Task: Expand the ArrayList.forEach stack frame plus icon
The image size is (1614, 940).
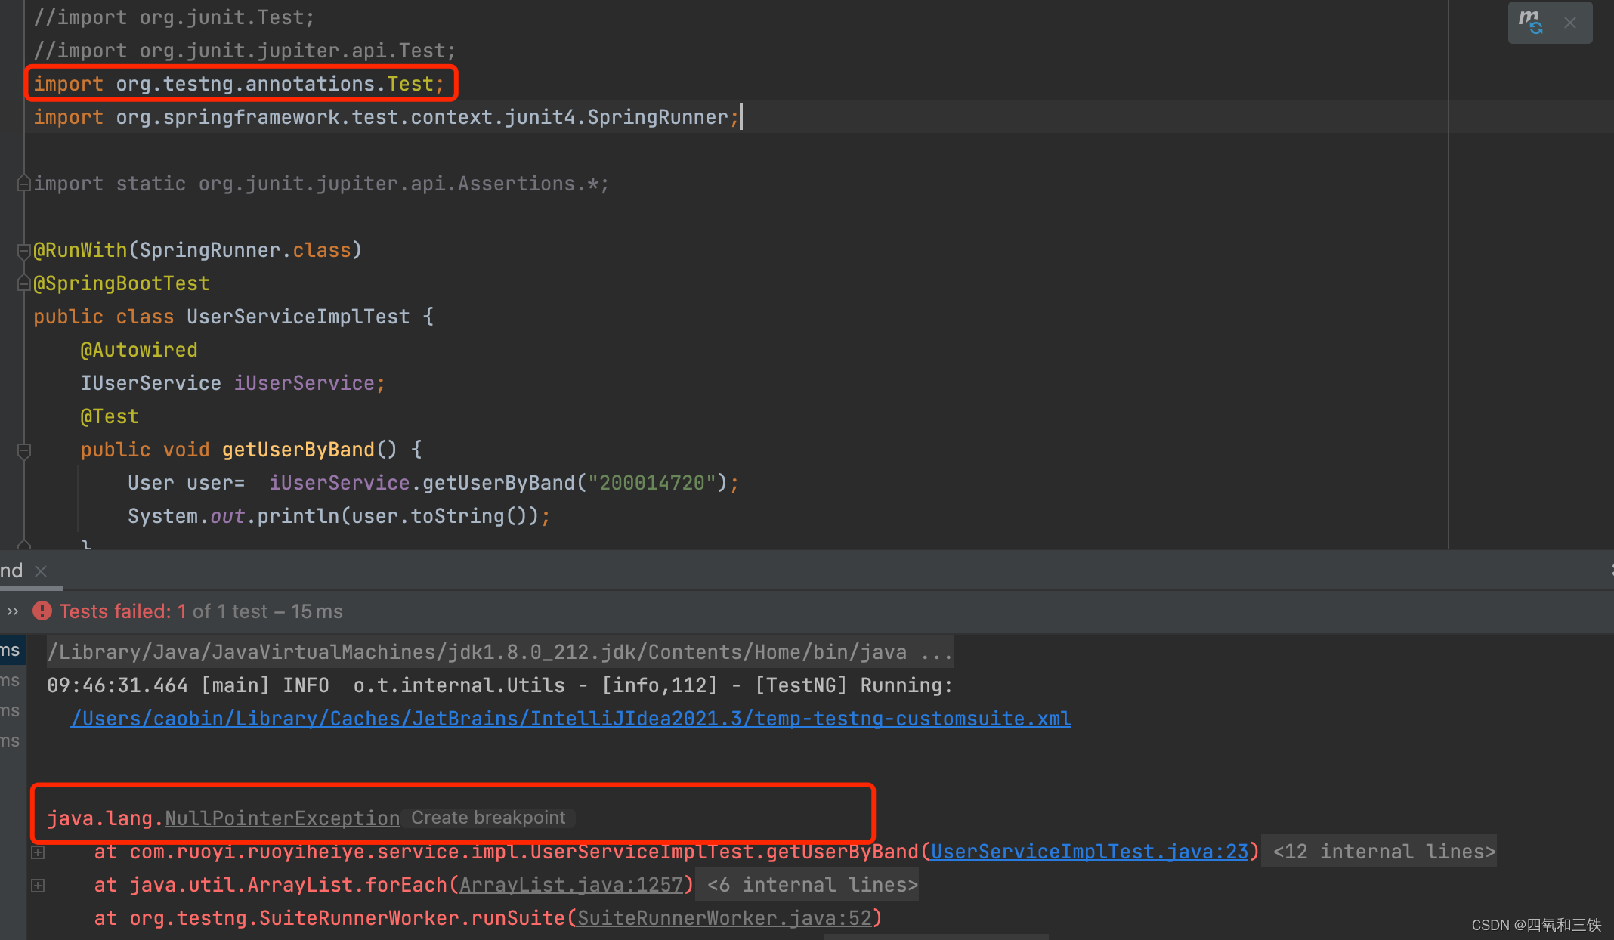Action: (37, 885)
